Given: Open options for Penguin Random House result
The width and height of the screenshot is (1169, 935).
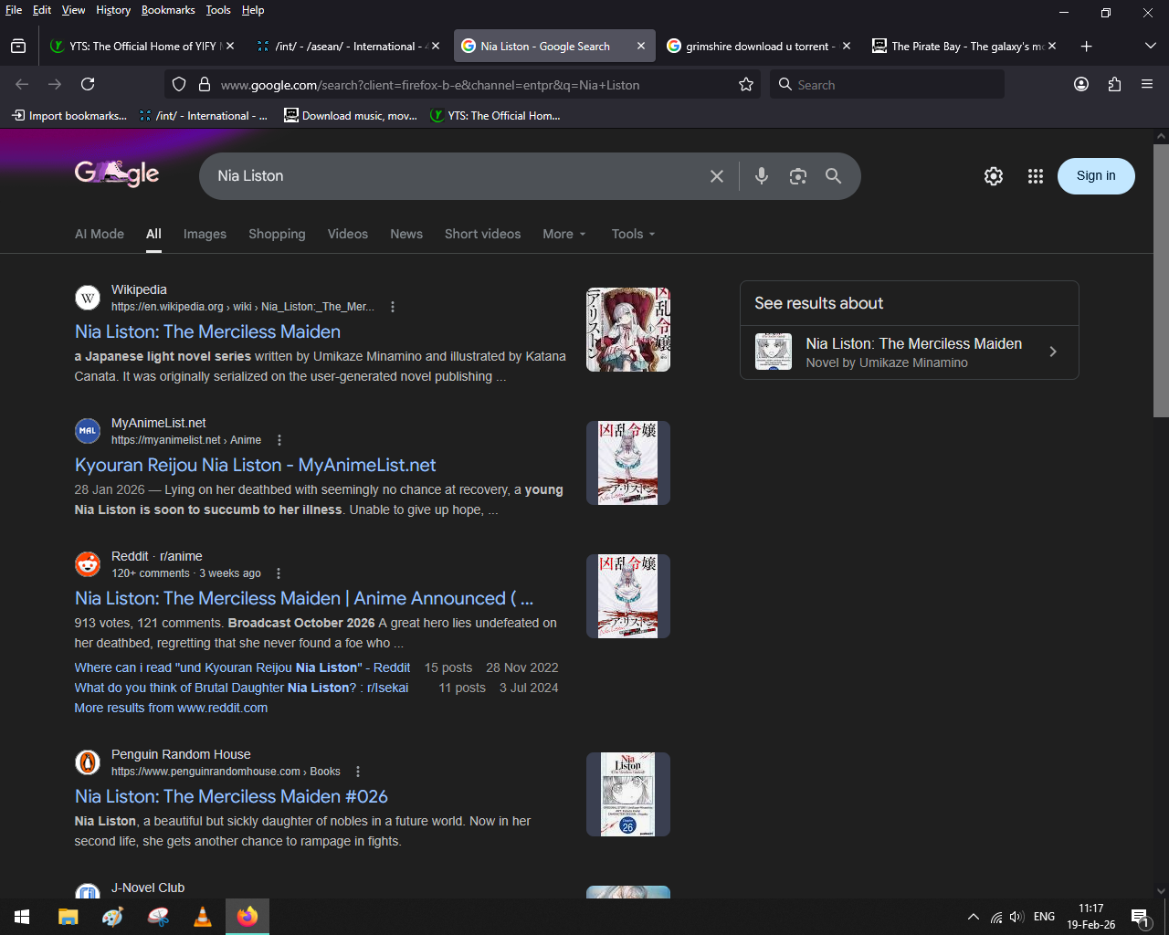Looking at the screenshot, I should pyautogui.click(x=358, y=772).
